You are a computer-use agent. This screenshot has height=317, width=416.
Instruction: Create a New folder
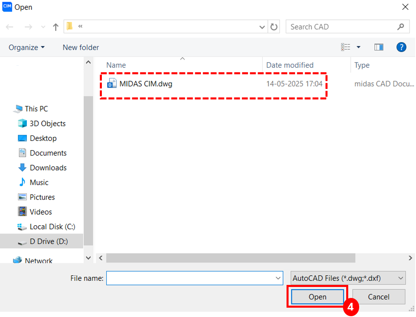(81, 47)
